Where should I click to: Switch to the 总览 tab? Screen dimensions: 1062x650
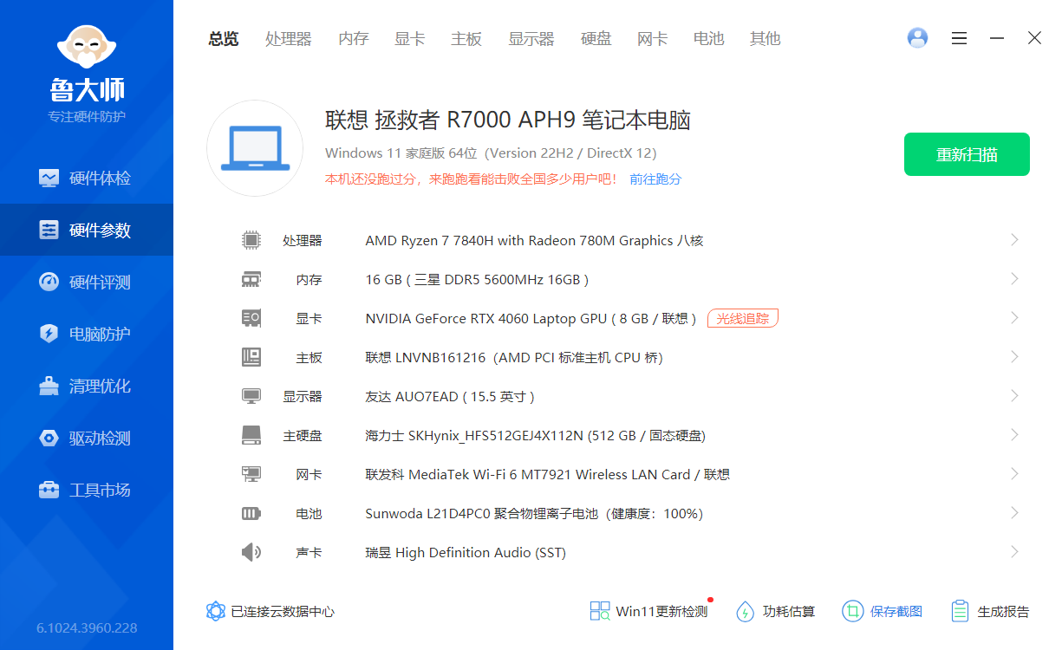(223, 38)
